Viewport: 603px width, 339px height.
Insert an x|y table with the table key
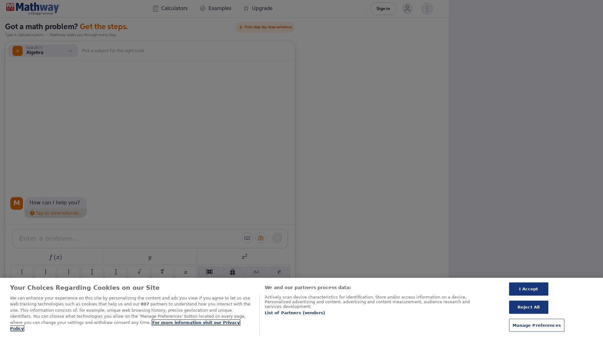click(x=232, y=272)
